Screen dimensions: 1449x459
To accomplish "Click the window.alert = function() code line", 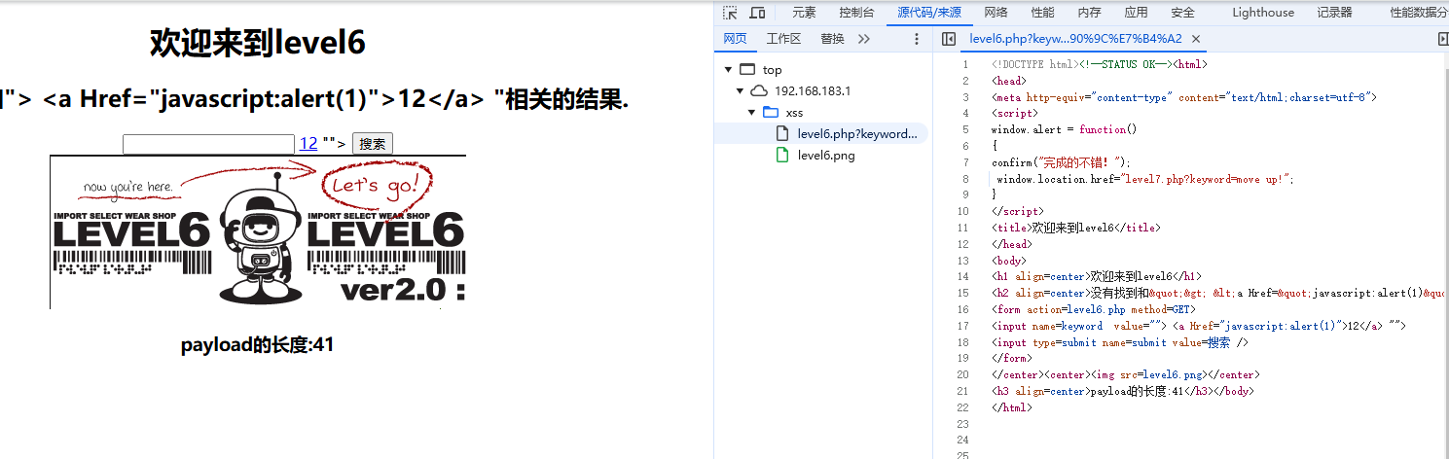I will point(1064,129).
